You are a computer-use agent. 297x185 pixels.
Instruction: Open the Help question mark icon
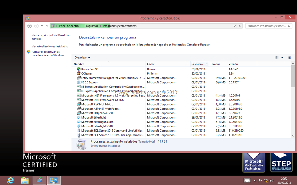click(289, 58)
